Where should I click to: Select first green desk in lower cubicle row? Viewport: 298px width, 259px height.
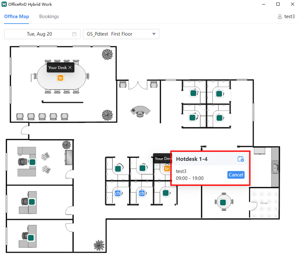[x=118, y=168]
